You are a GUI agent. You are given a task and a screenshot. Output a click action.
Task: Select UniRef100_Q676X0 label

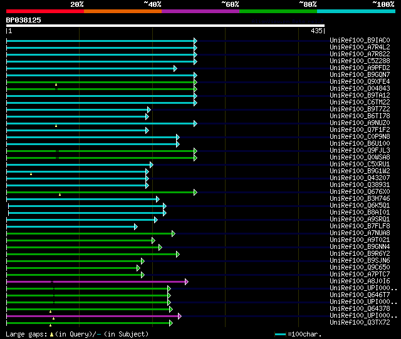(x=360, y=192)
